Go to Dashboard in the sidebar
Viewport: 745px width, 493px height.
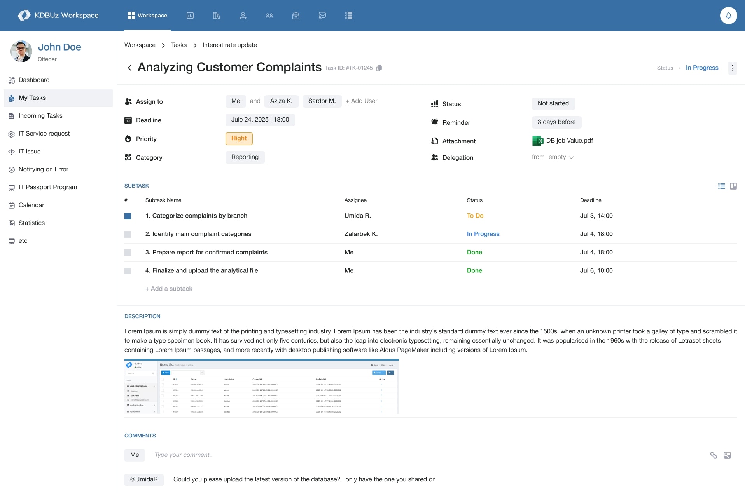point(58,80)
